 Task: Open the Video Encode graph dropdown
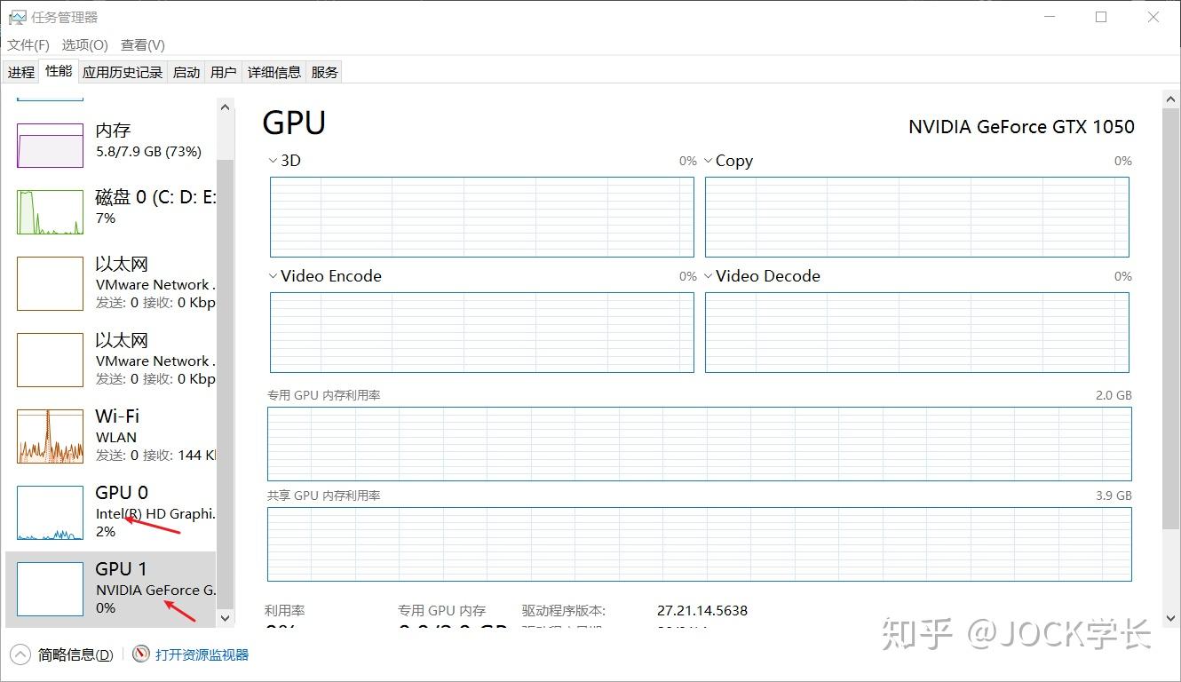coord(273,276)
